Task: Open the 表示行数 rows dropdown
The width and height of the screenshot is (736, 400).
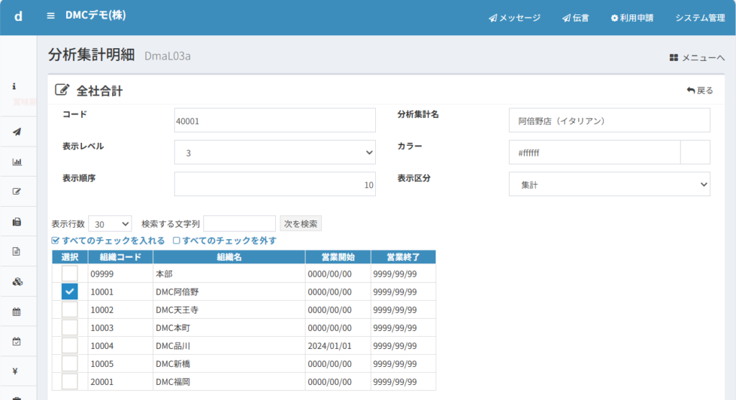Action: pyautogui.click(x=110, y=224)
